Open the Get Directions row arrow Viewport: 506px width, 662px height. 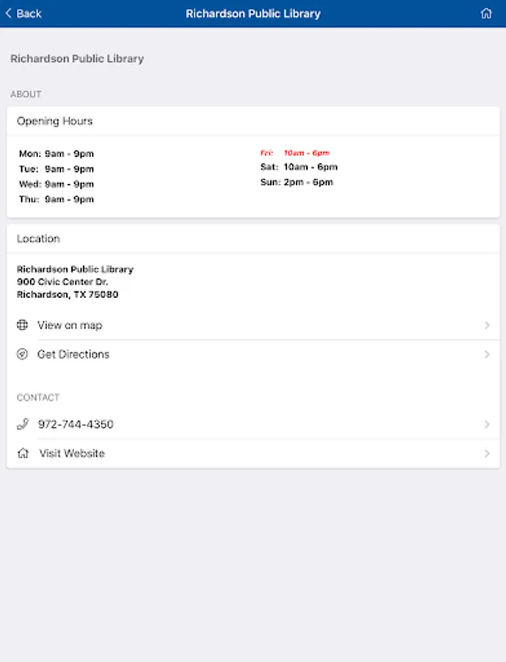tap(486, 355)
